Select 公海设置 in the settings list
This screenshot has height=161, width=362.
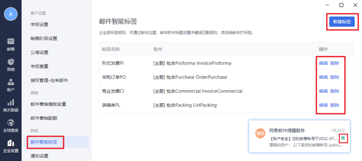[39, 52]
